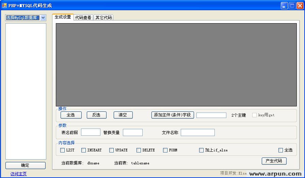305x178 pixels.
Task: Click the application icon in title bar
Action: [x=4, y=5]
